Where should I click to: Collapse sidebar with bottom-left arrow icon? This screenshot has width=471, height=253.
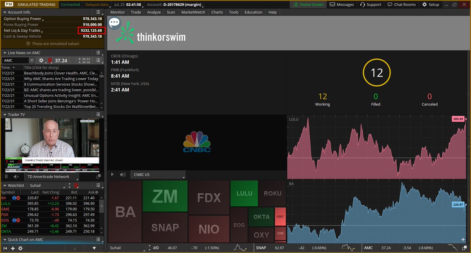click(5, 248)
